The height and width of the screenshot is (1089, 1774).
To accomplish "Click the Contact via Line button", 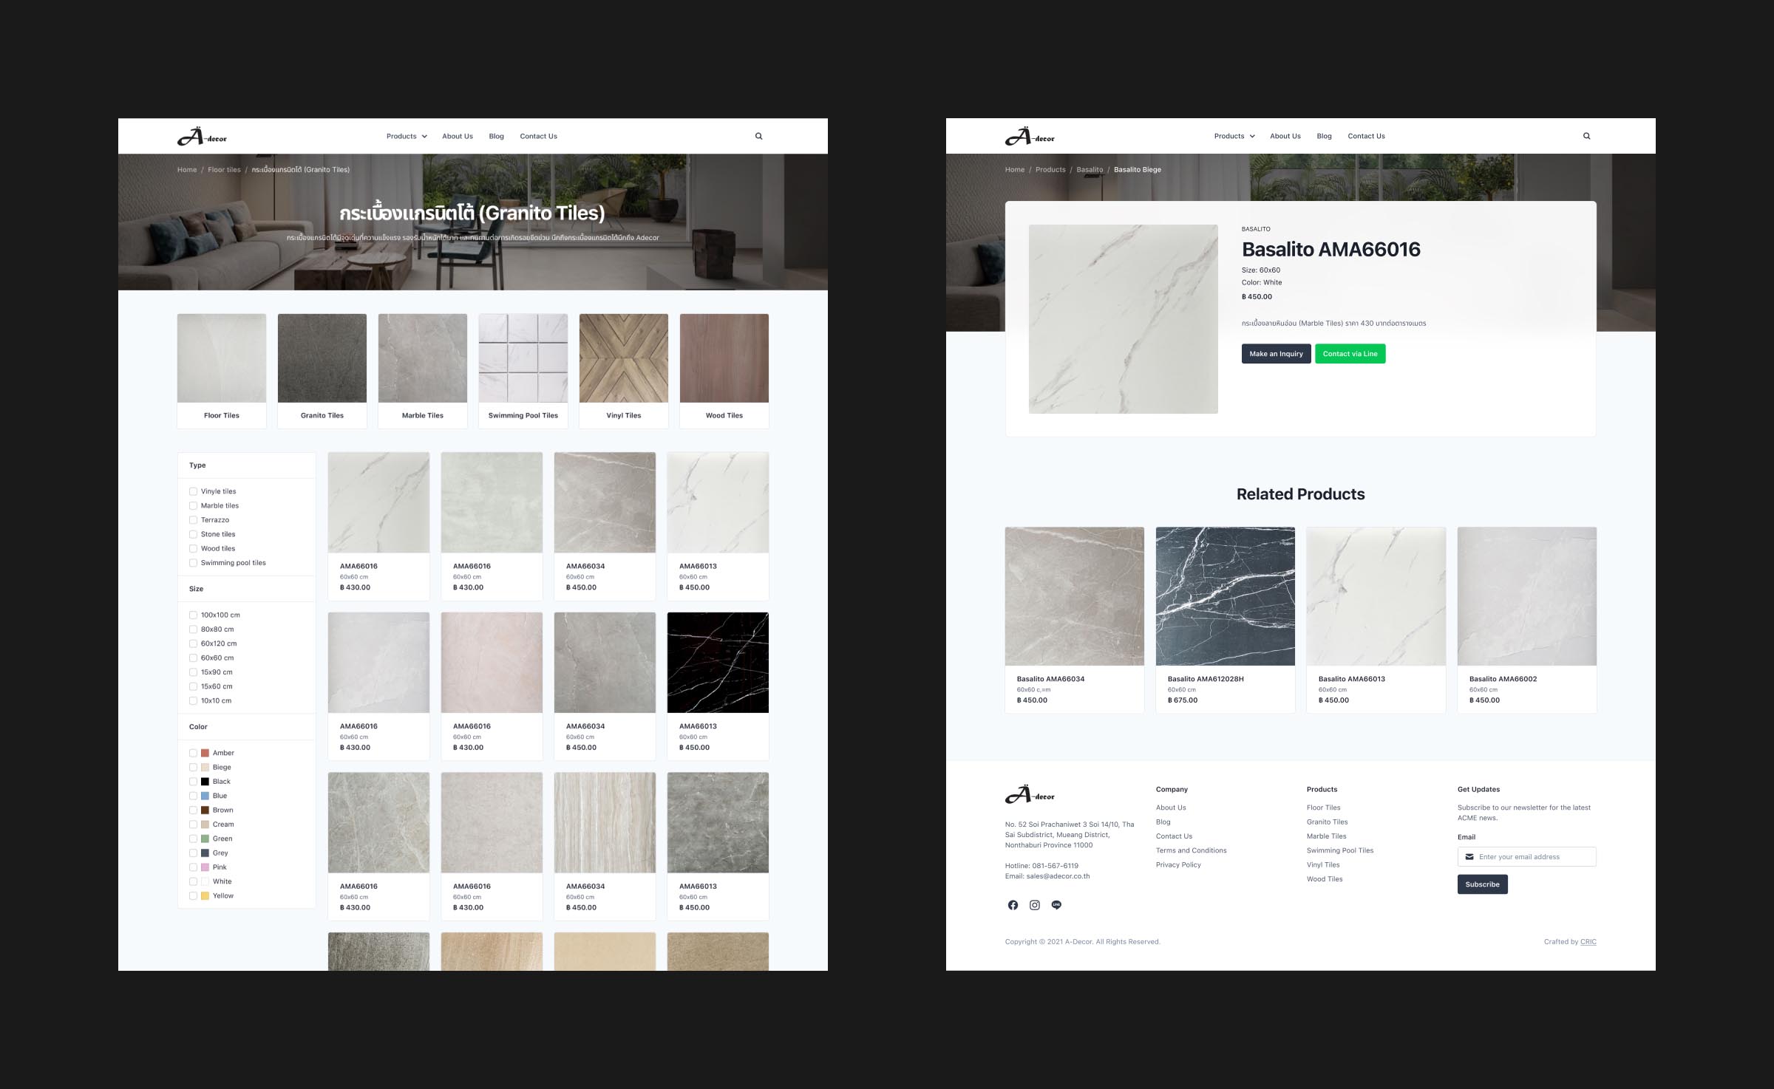I will (1350, 354).
